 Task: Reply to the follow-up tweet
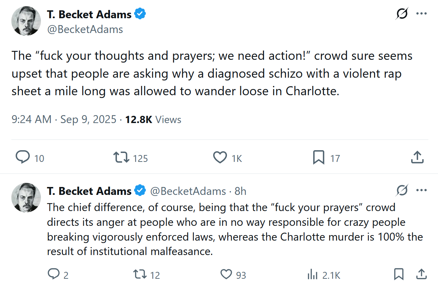(x=54, y=274)
